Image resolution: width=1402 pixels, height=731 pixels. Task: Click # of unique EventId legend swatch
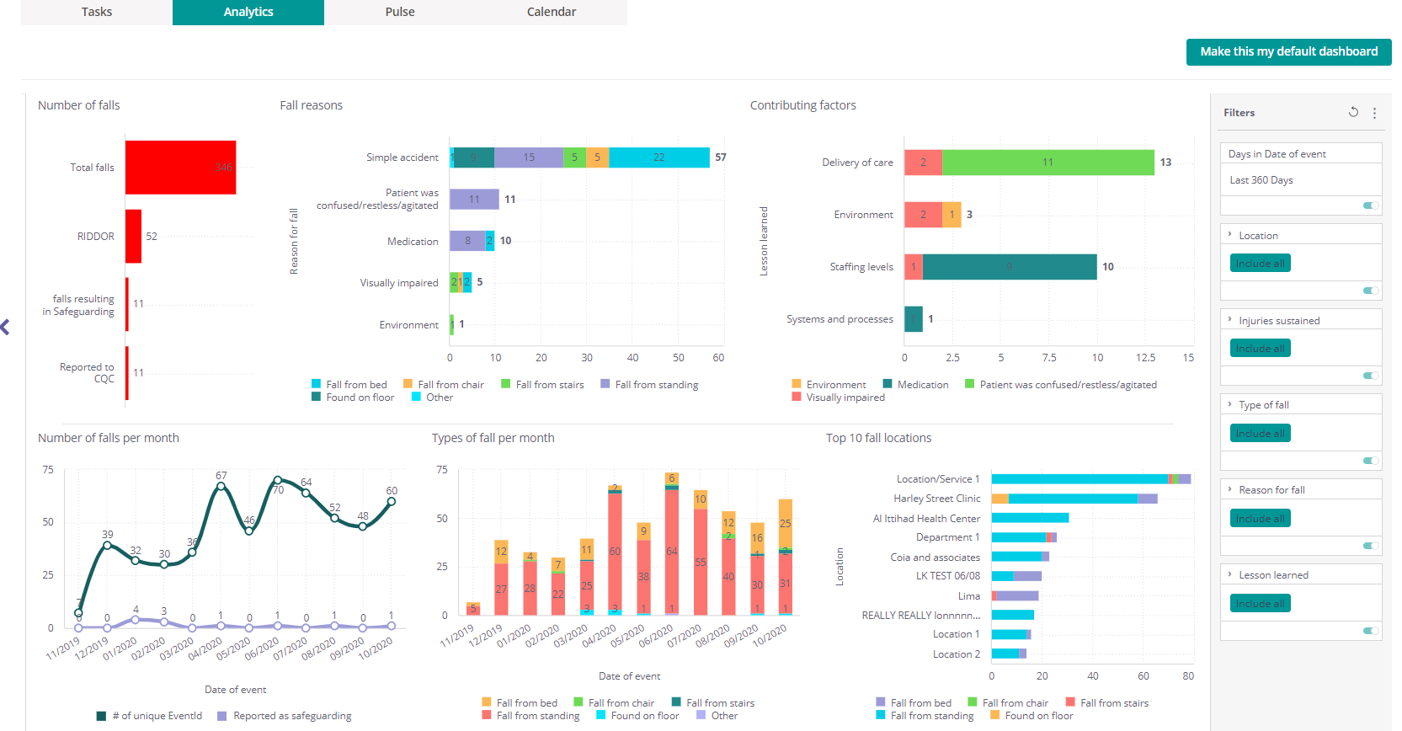pyautogui.click(x=101, y=716)
